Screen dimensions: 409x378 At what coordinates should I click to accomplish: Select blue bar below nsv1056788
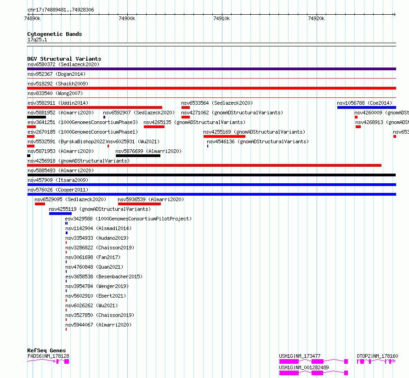(x=367, y=107)
